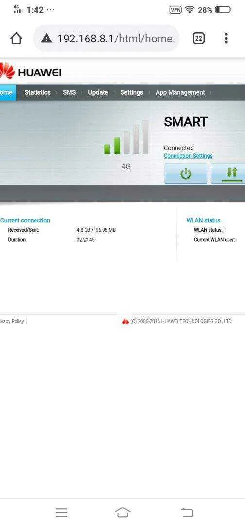Viewport: 245px width, 527px height.
Task: Click the SMART carrier name
Action: point(186,122)
